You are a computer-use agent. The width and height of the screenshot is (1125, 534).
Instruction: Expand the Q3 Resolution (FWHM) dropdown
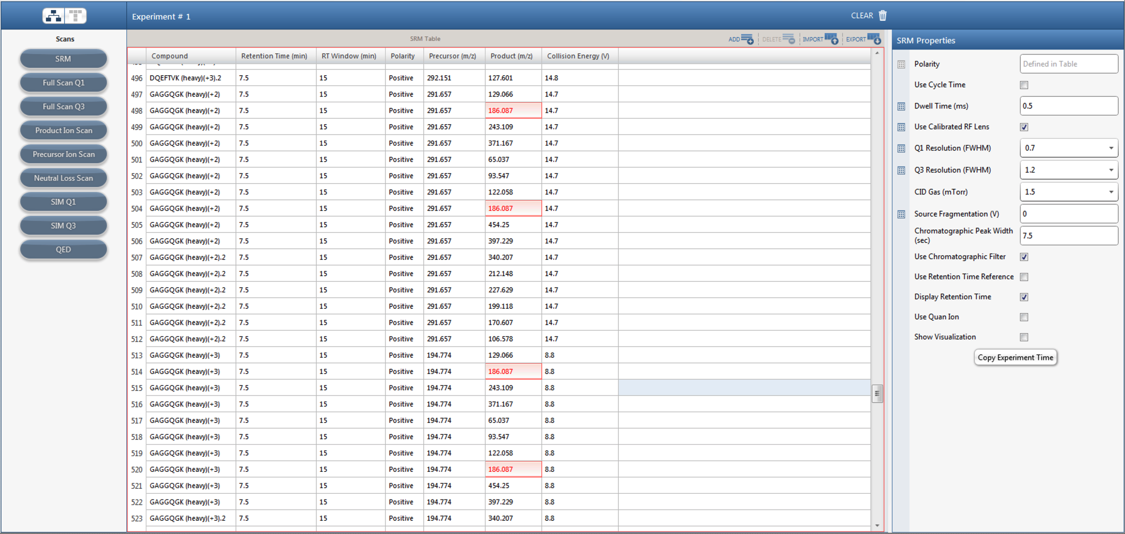pos(1111,171)
